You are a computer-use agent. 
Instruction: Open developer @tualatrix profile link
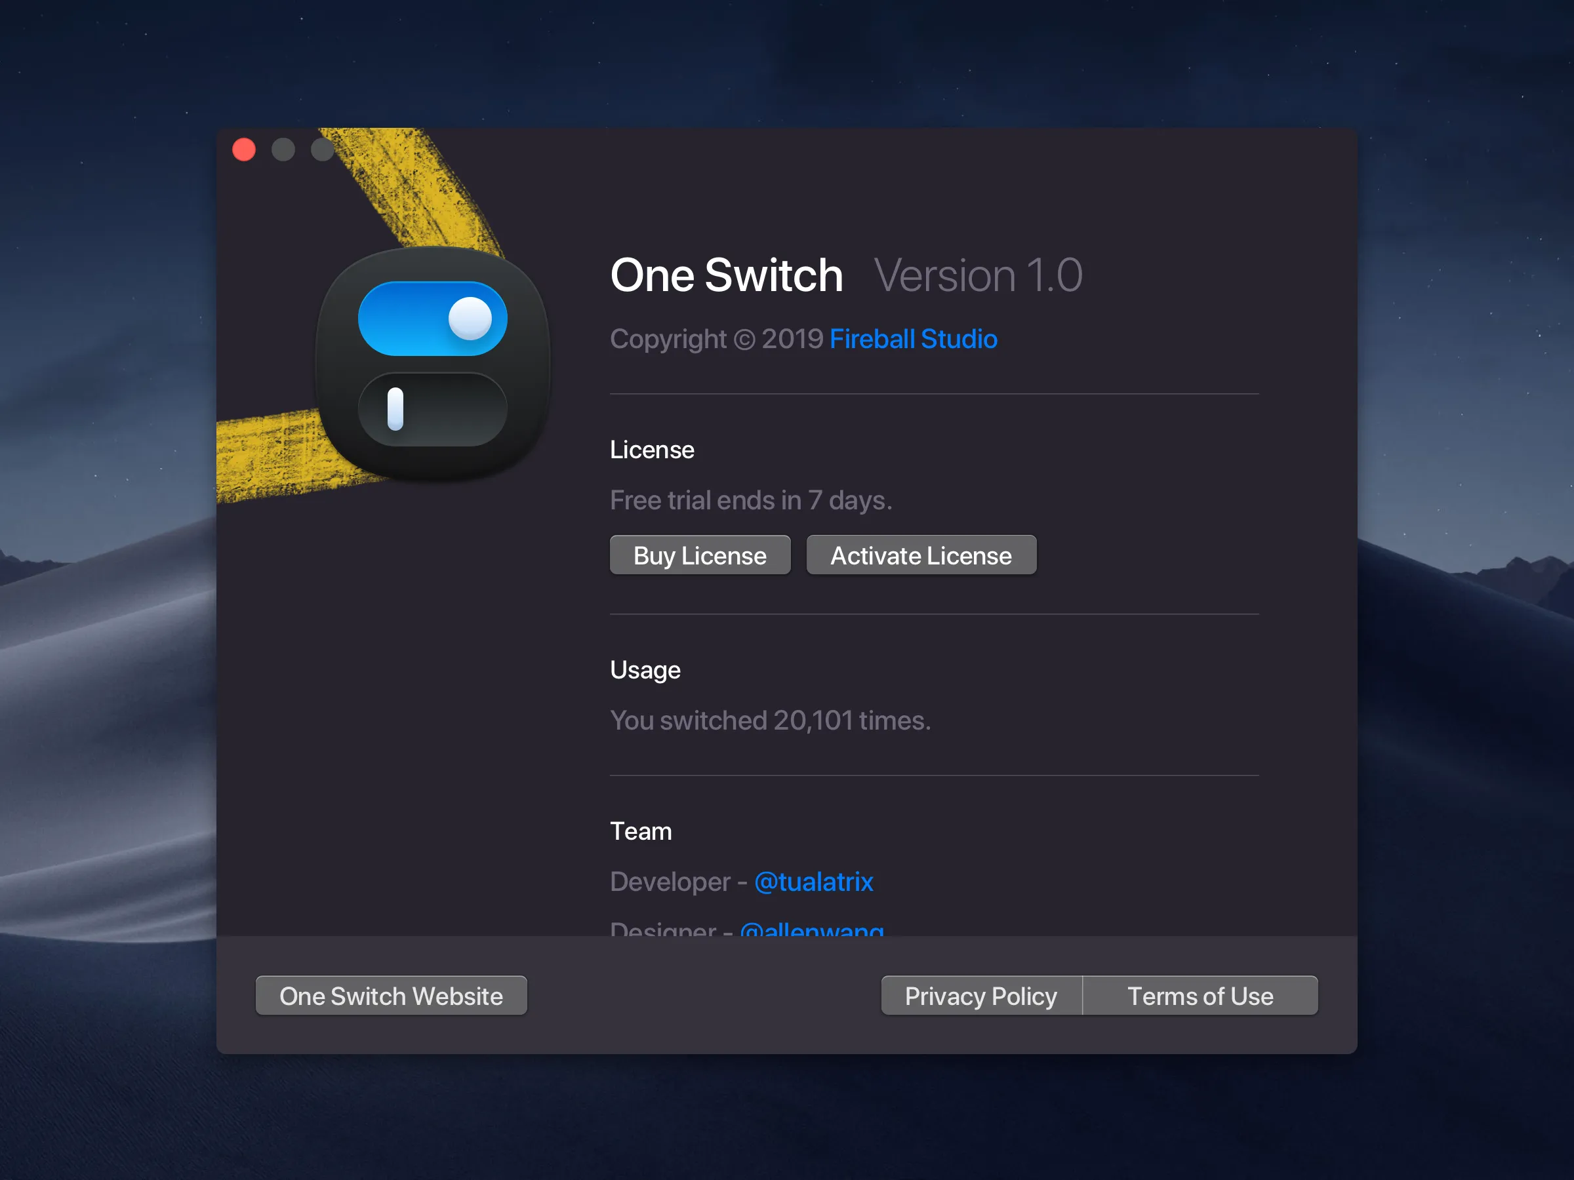pos(813,881)
